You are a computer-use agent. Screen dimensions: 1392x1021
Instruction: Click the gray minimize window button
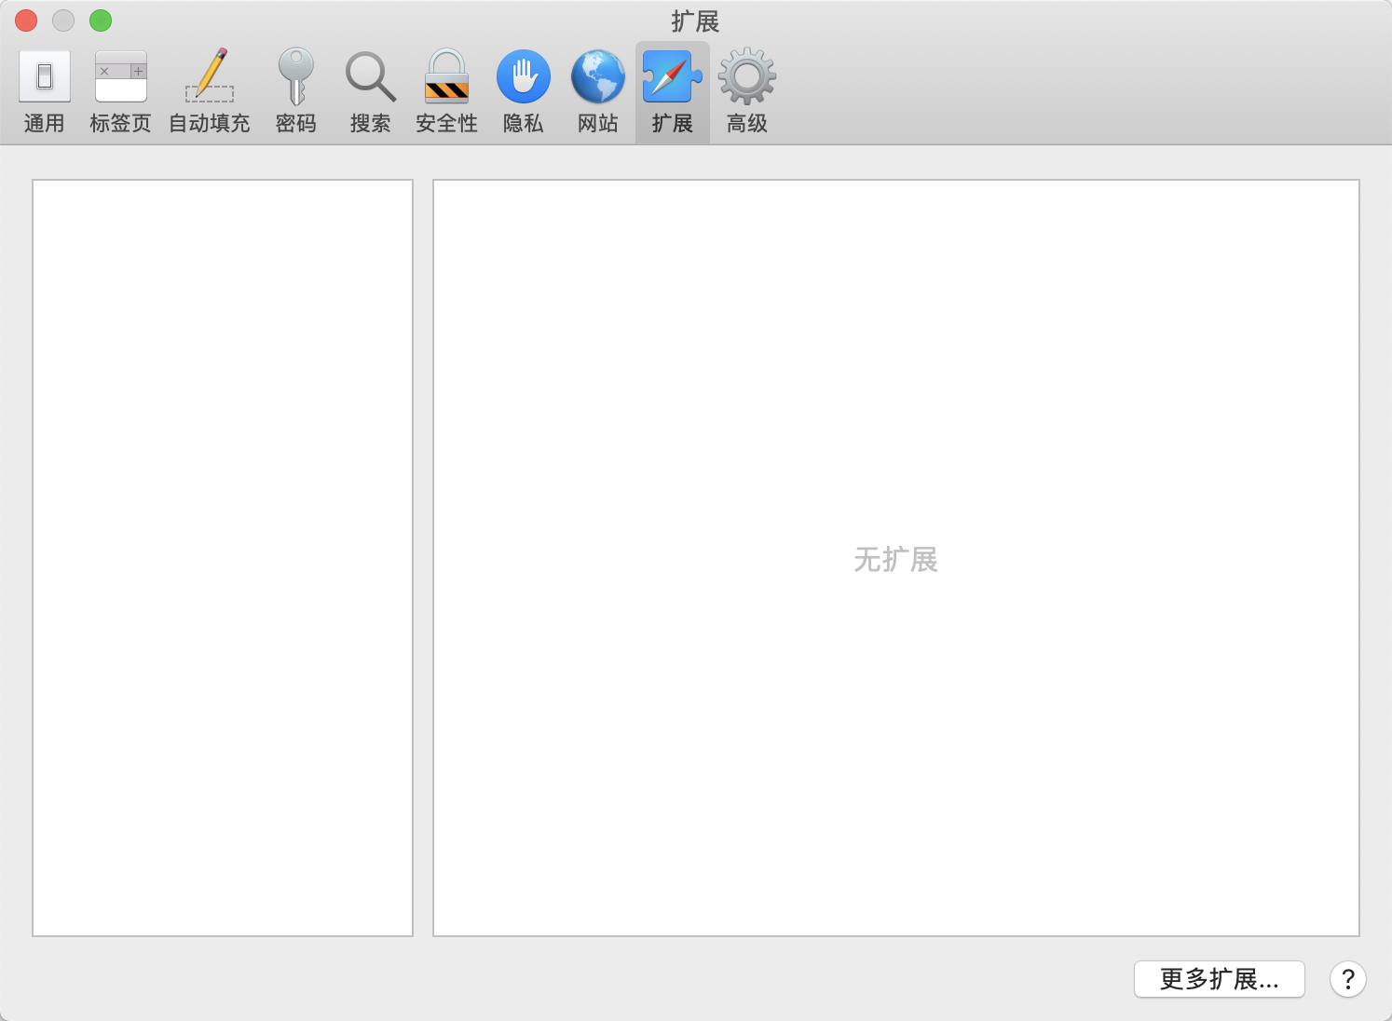point(63,20)
